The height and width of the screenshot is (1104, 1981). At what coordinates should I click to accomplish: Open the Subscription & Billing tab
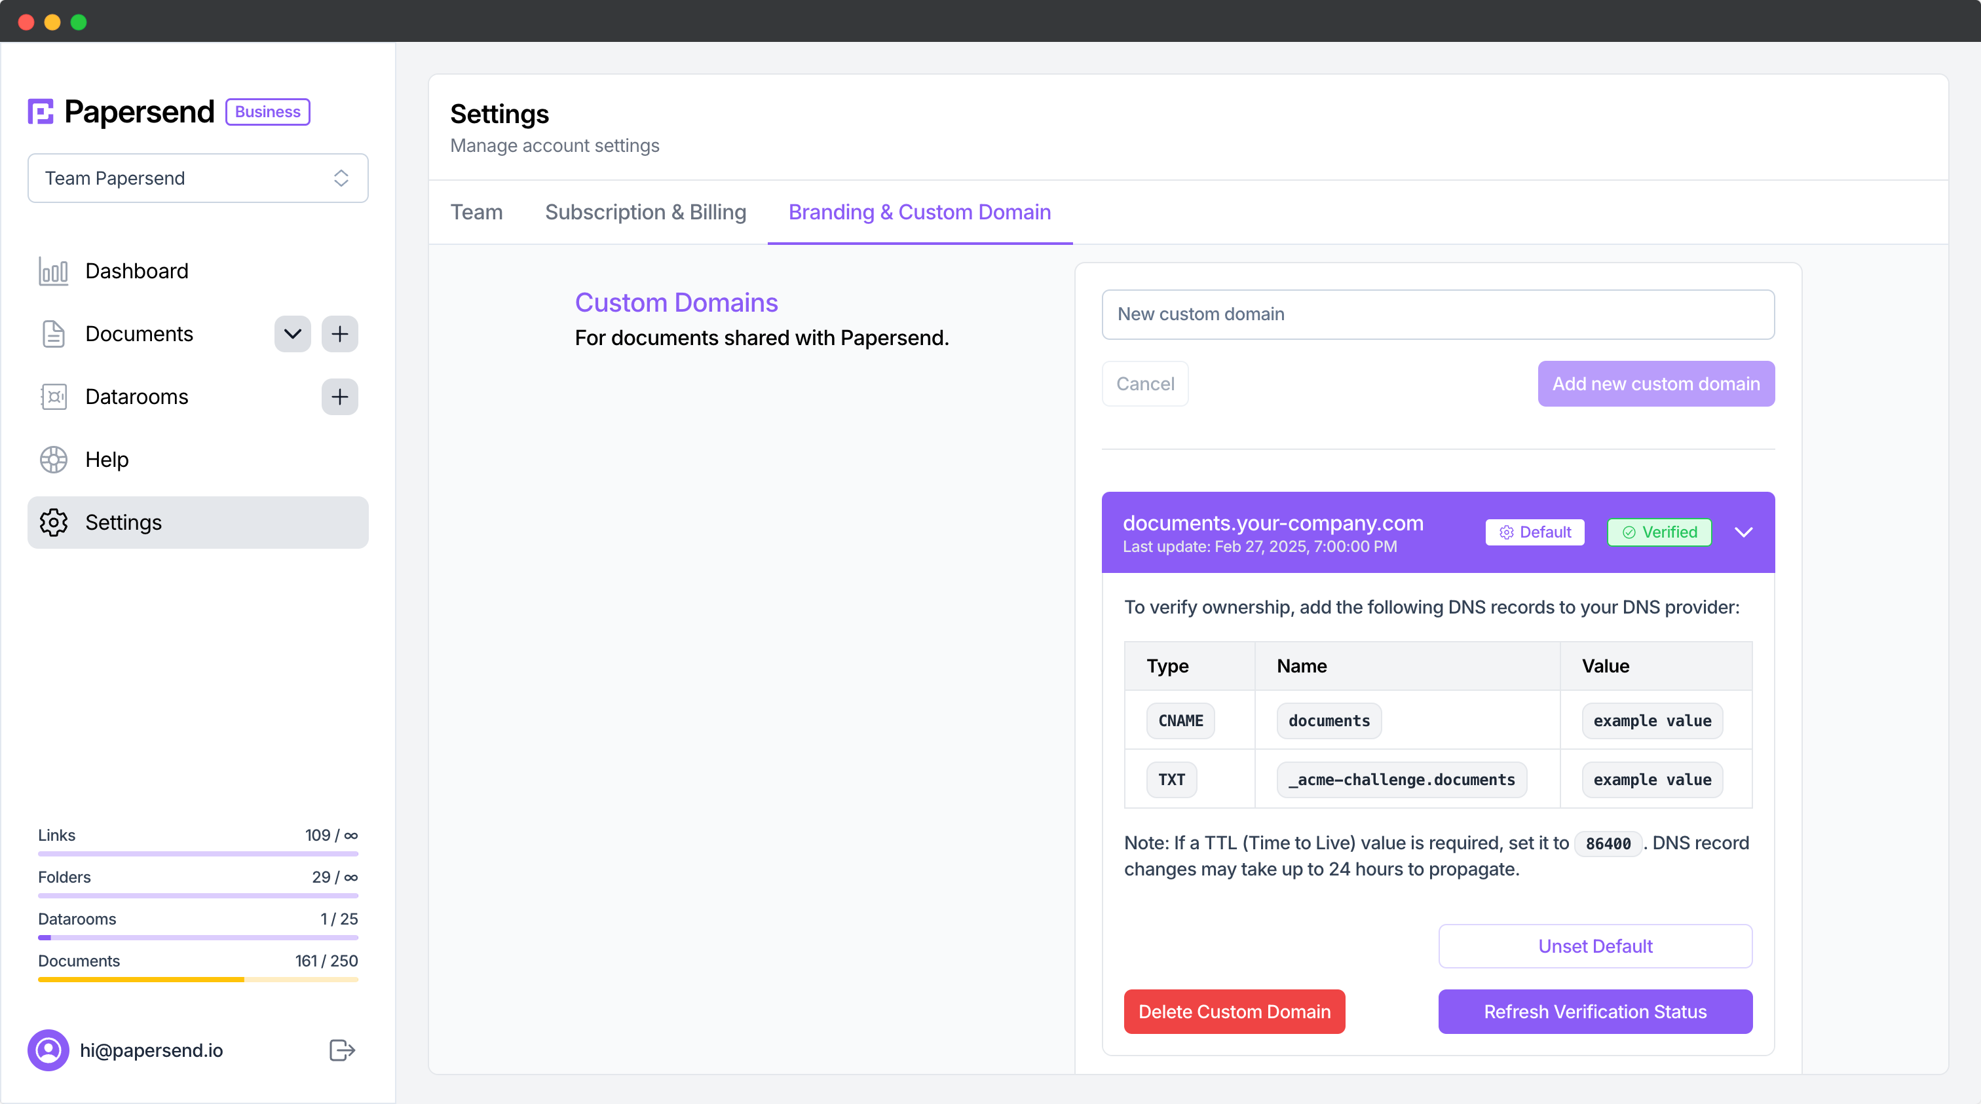(x=645, y=212)
